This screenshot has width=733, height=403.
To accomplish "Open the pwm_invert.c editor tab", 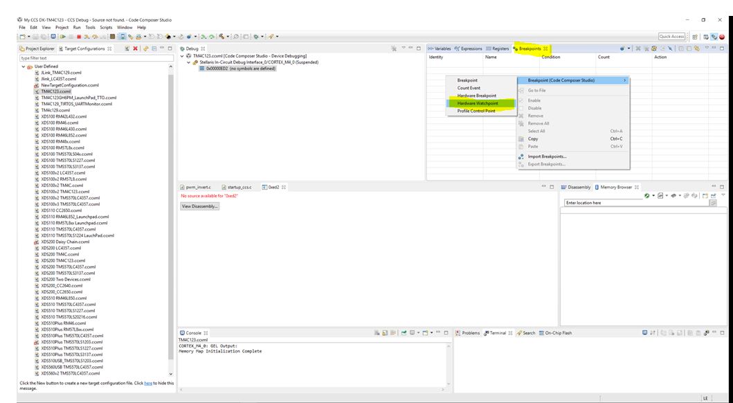I will tap(196, 187).
